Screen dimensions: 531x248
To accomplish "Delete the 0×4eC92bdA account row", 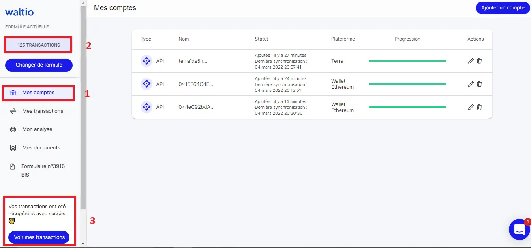I will click(x=479, y=107).
